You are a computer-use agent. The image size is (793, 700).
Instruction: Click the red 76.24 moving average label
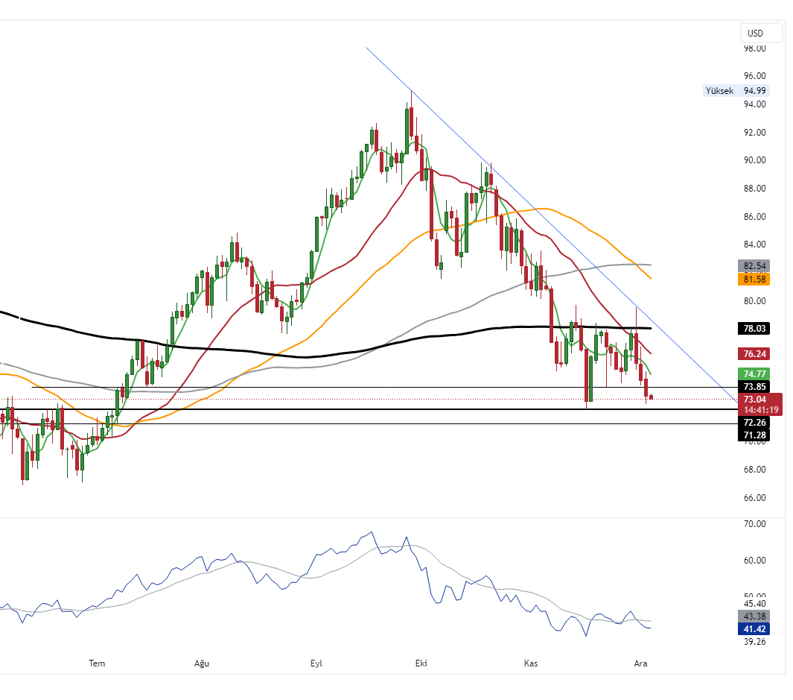point(754,353)
